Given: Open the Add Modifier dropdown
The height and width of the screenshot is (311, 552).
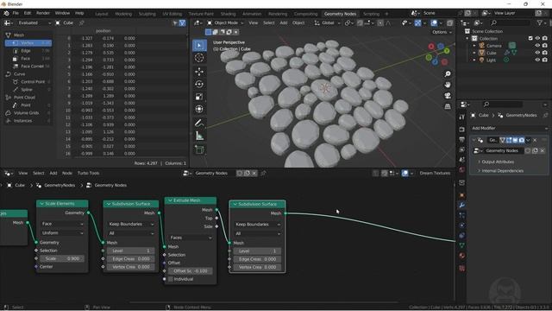Looking at the screenshot, I should click(x=509, y=128).
